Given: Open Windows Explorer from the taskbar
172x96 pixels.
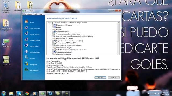Looking at the screenshot, I should (x=11, y=94).
